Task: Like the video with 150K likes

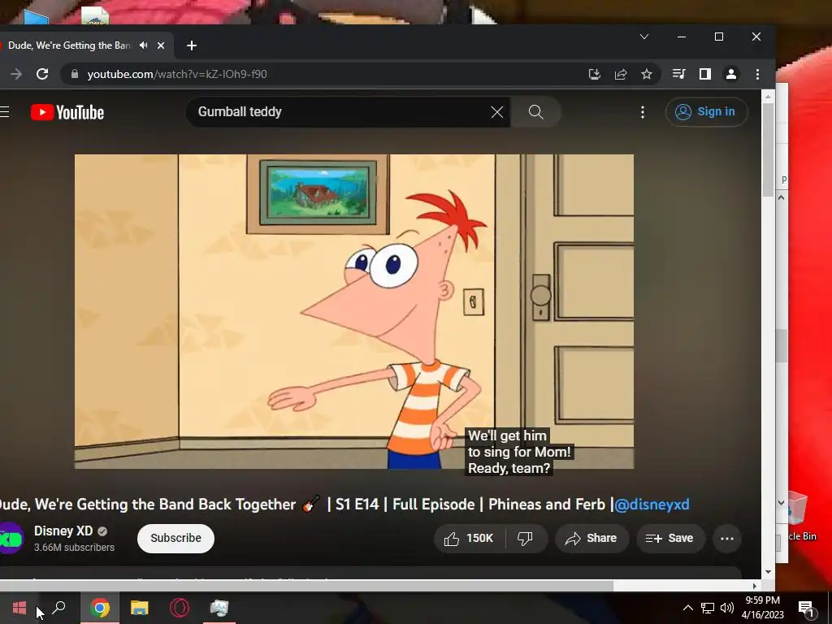Action: pos(469,539)
